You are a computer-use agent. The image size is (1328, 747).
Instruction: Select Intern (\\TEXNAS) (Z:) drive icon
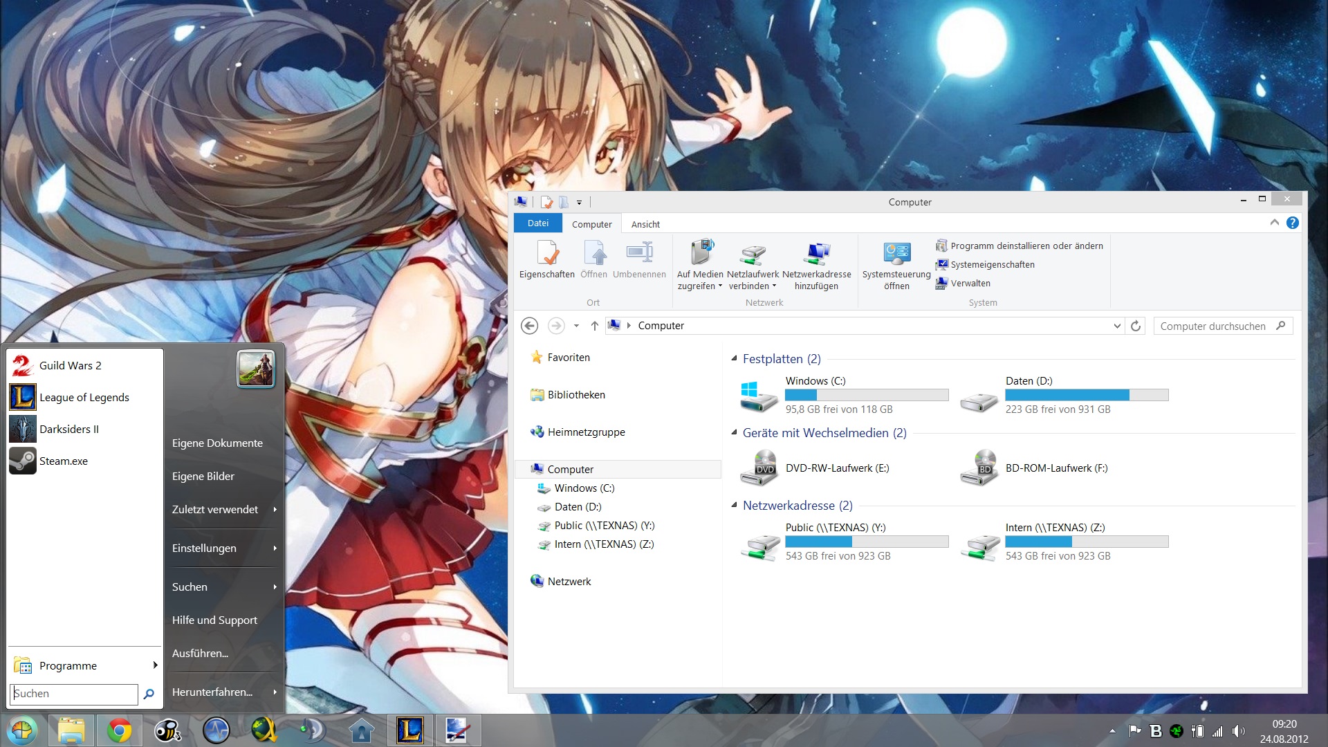pyautogui.click(x=980, y=546)
